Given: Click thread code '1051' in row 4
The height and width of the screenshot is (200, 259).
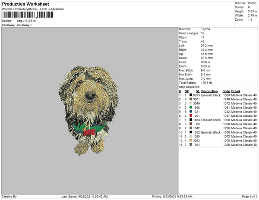Looking at the screenshot, I should point(227,107).
